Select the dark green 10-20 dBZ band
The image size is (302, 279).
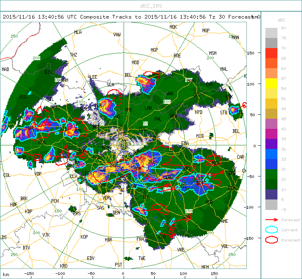pyautogui.click(x=271, y=184)
